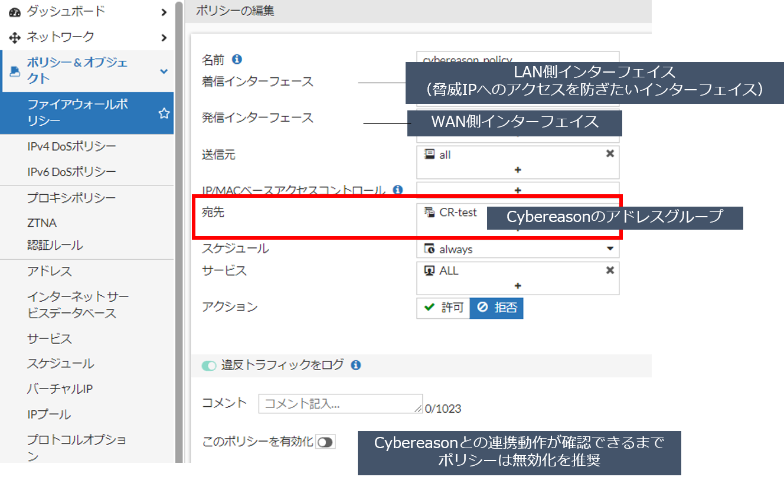Click the always schedule icon
Screen dimensions: 784x480
coord(430,249)
